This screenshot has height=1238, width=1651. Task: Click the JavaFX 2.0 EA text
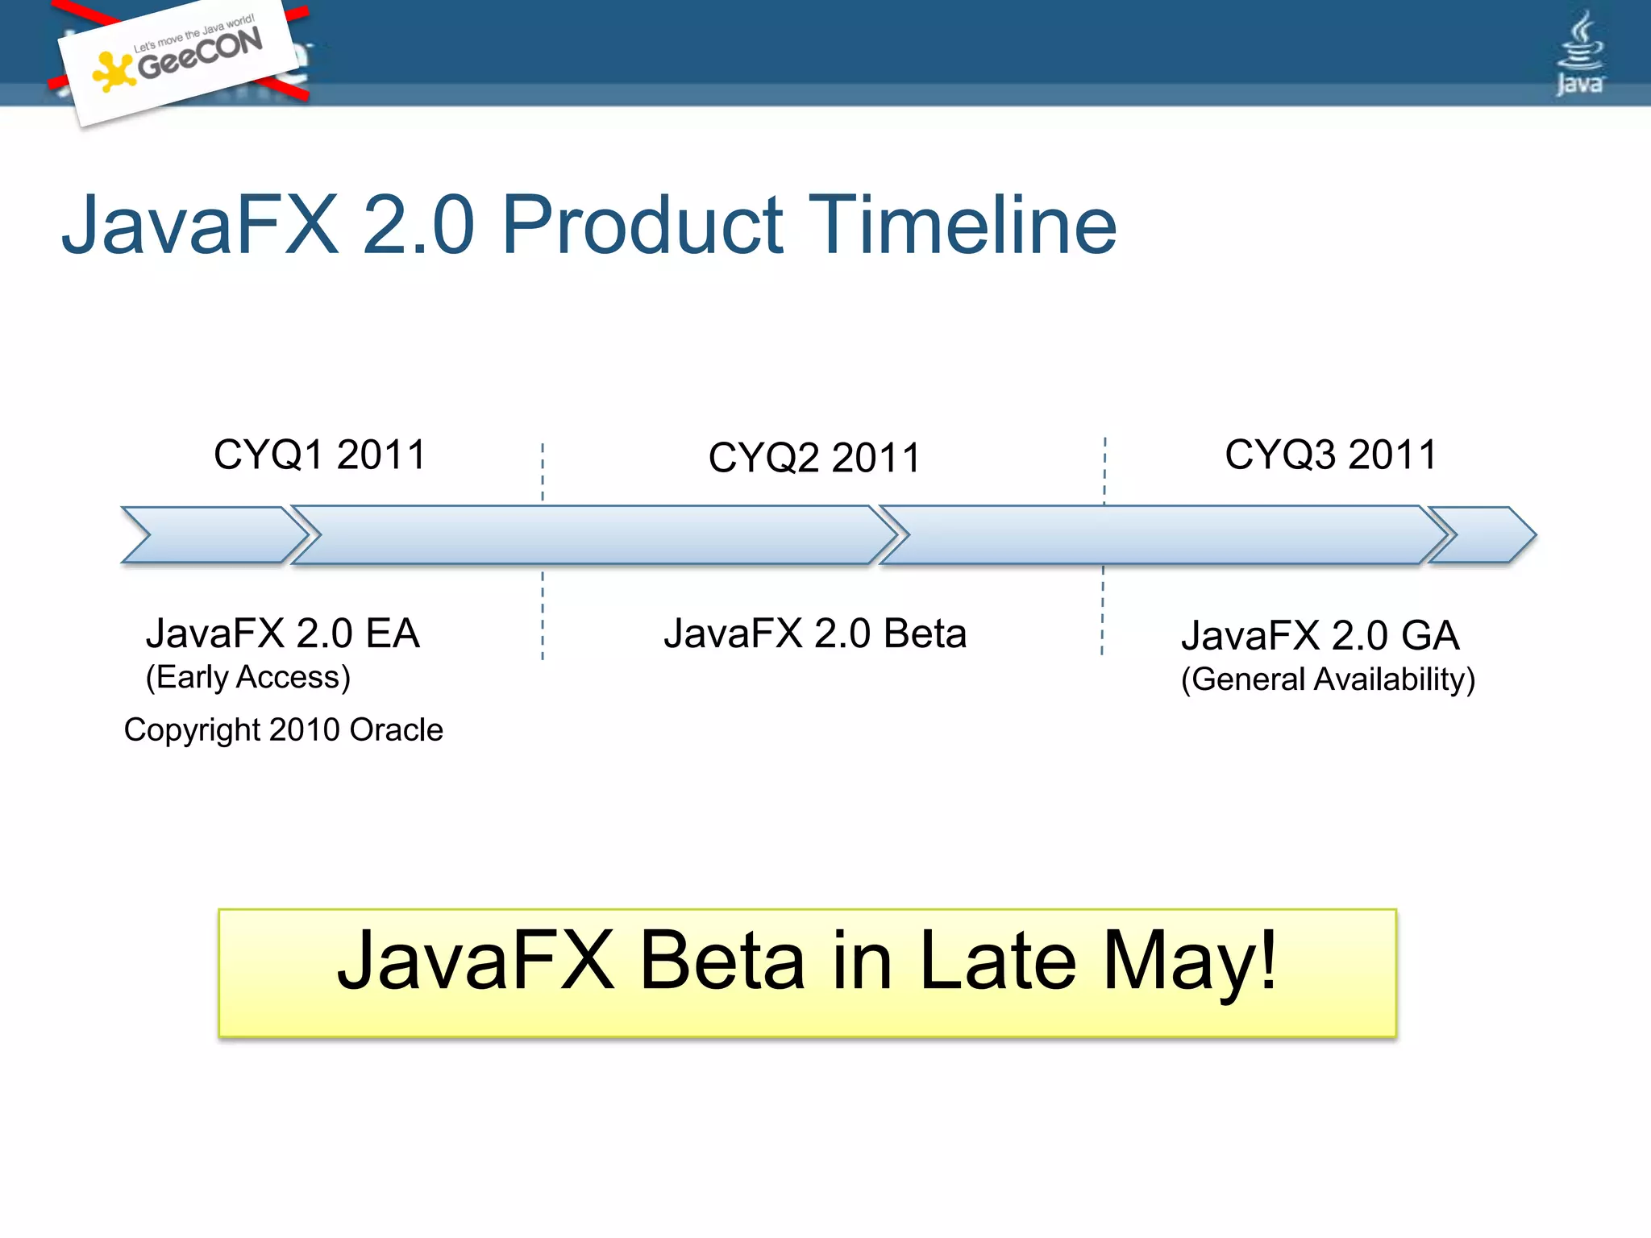pos(282,634)
